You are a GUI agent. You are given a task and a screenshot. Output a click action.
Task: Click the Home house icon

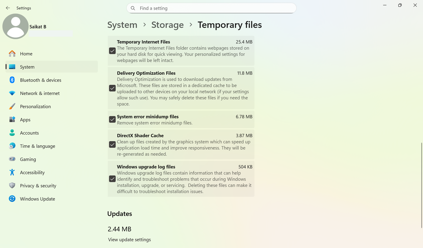click(12, 53)
